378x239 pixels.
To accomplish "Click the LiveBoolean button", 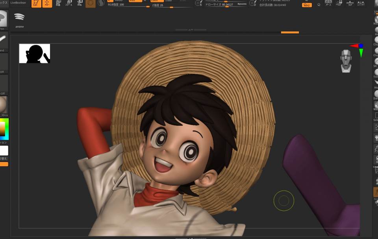I will click(18, 2).
